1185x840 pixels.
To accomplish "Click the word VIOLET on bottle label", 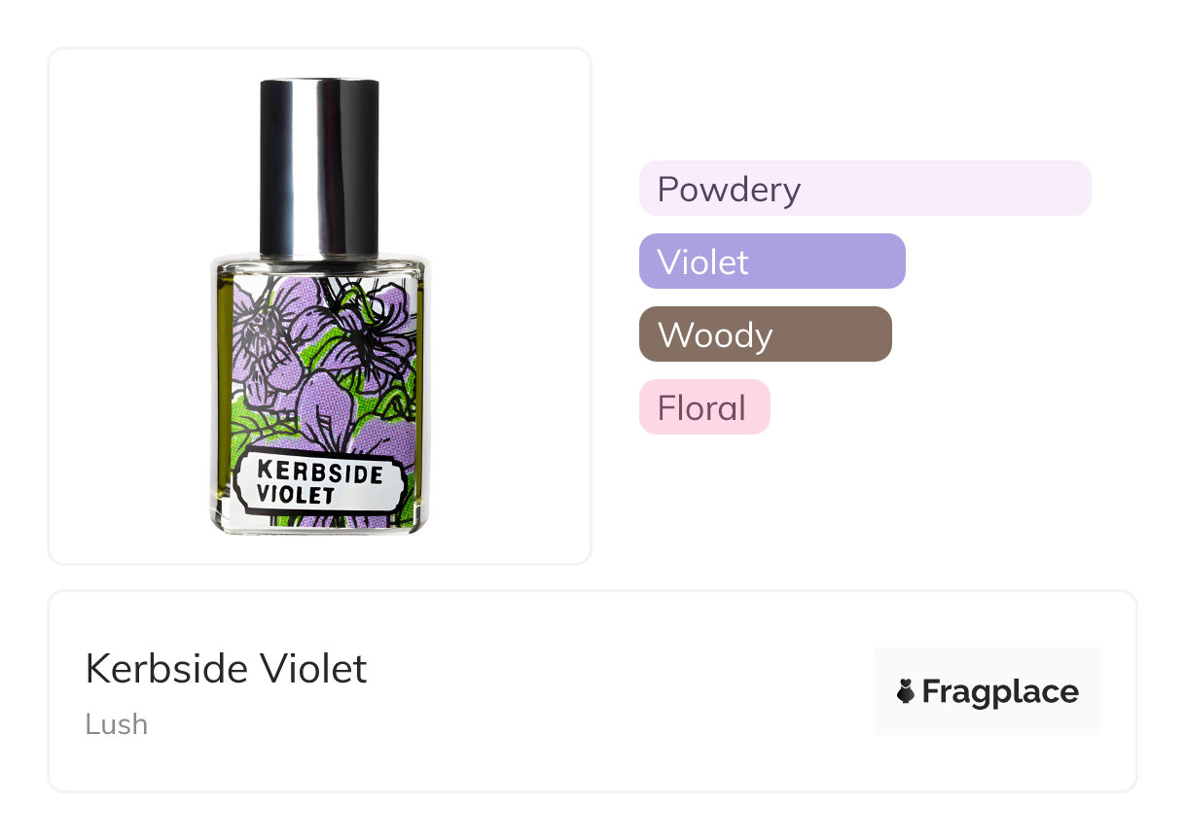I will tap(295, 495).
